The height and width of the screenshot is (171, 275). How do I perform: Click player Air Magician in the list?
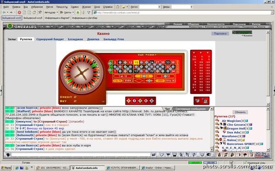pos(231,121)
